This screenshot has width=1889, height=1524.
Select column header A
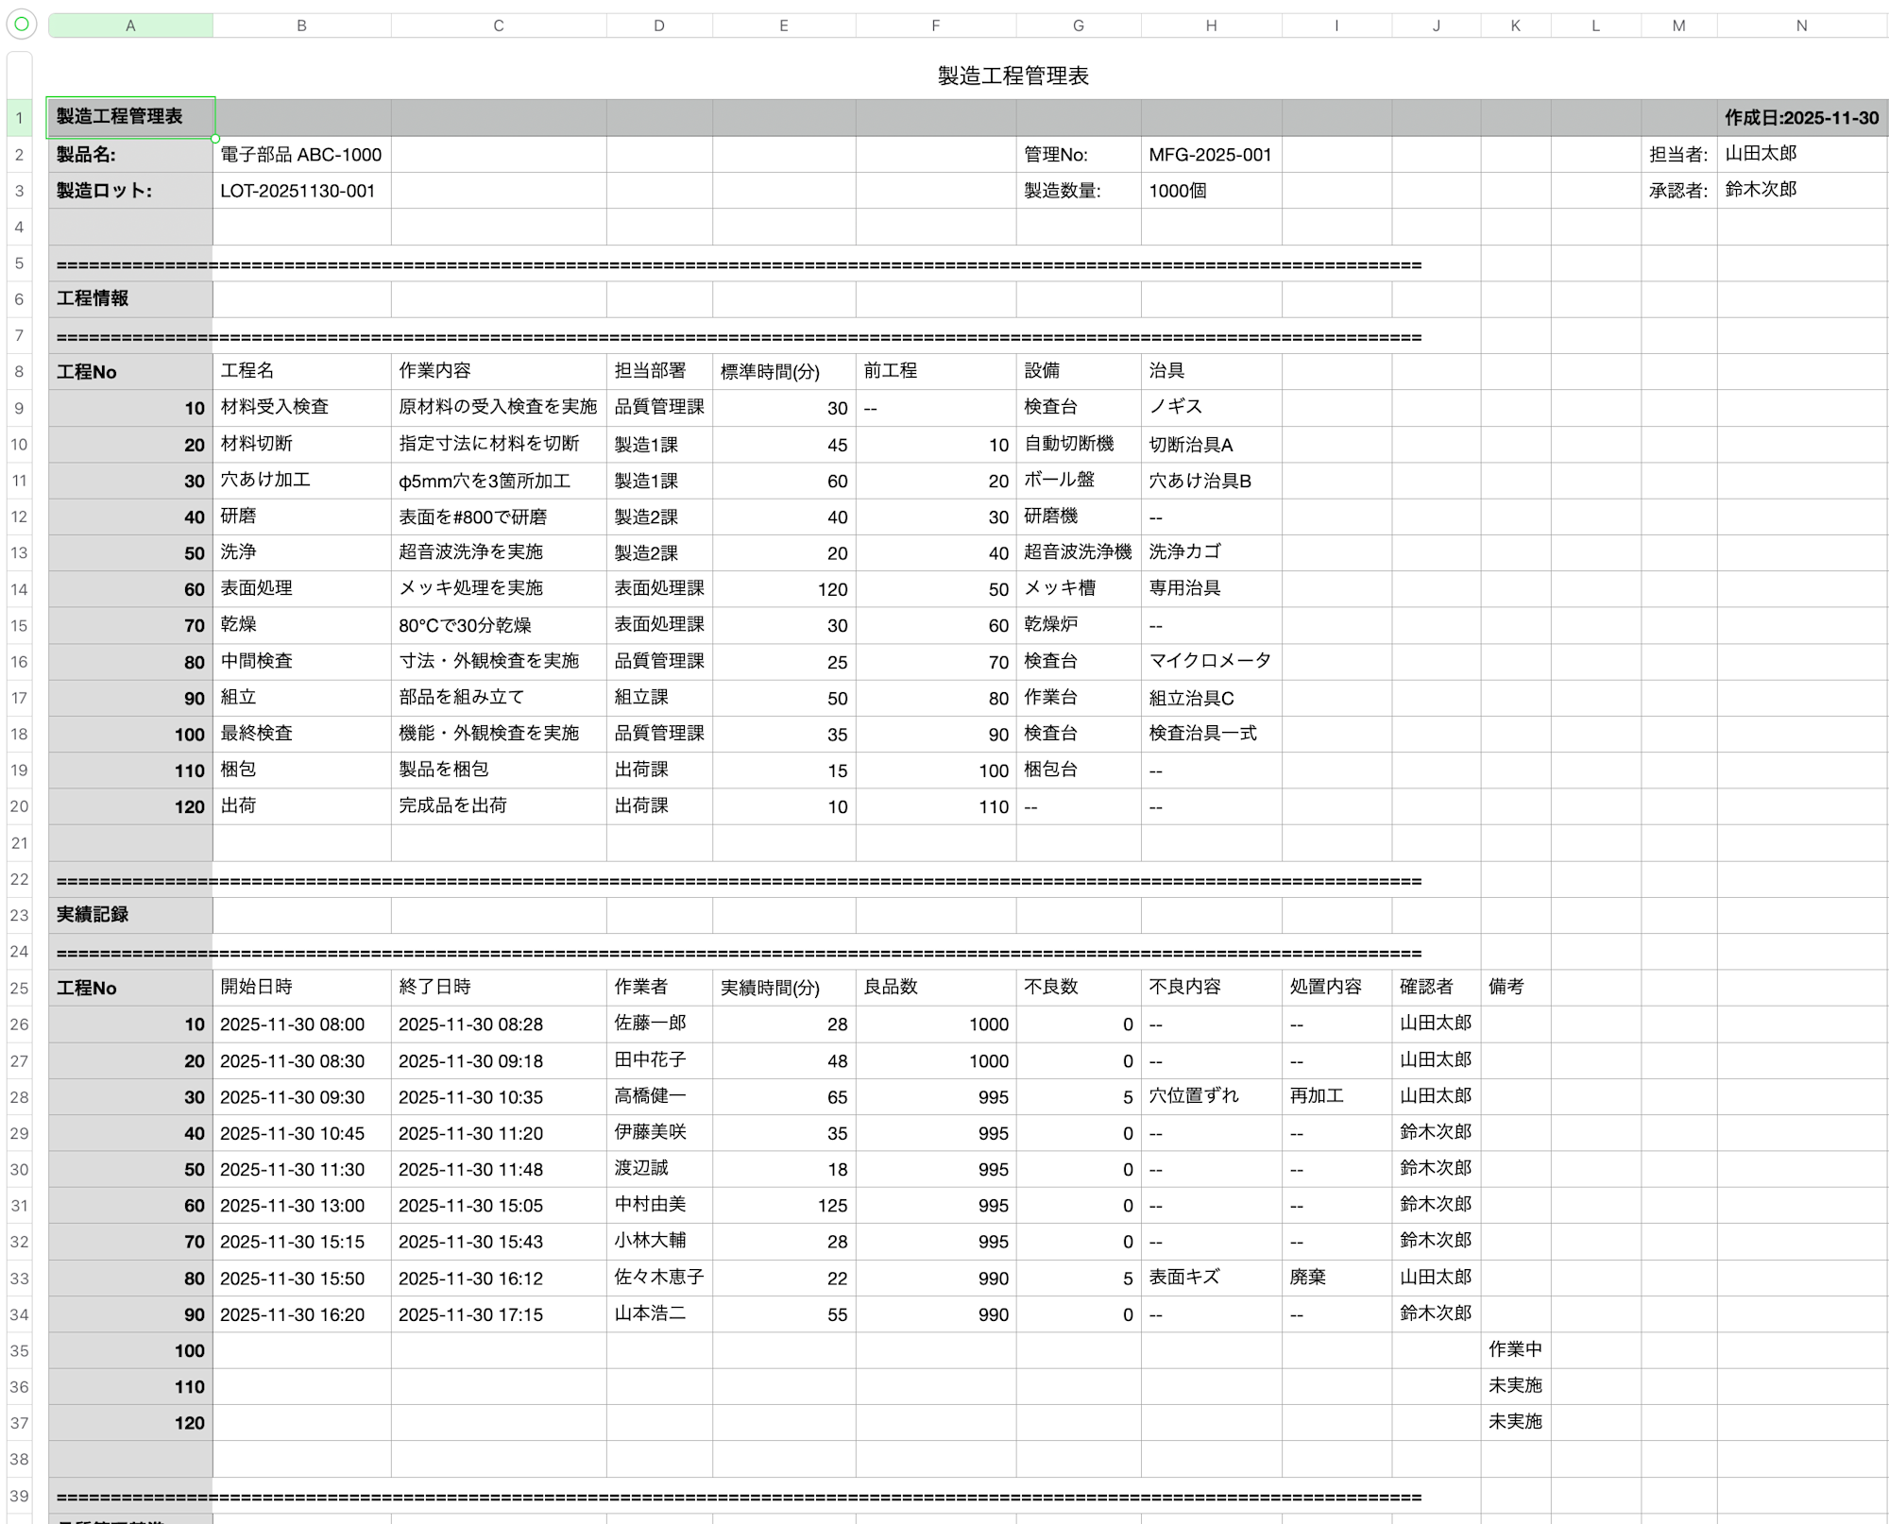coord(129,25)
